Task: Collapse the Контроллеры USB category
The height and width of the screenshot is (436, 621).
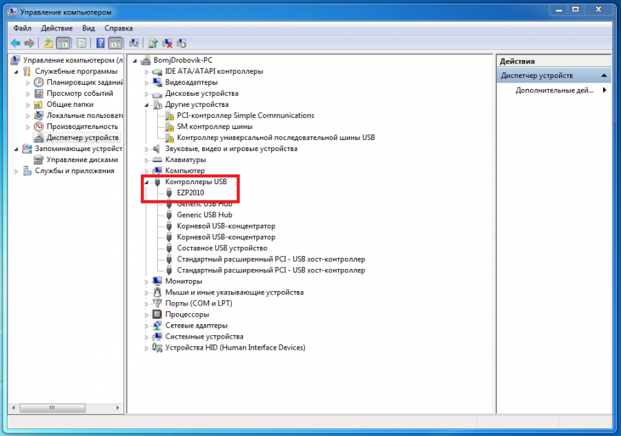Action: click(147, 182)
